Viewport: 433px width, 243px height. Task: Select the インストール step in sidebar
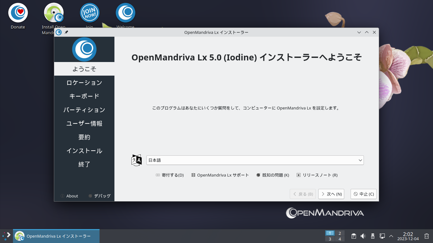84,151
